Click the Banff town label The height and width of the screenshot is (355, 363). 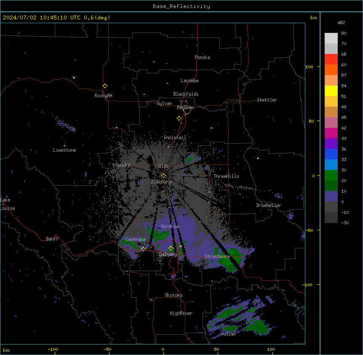(52, 239)
